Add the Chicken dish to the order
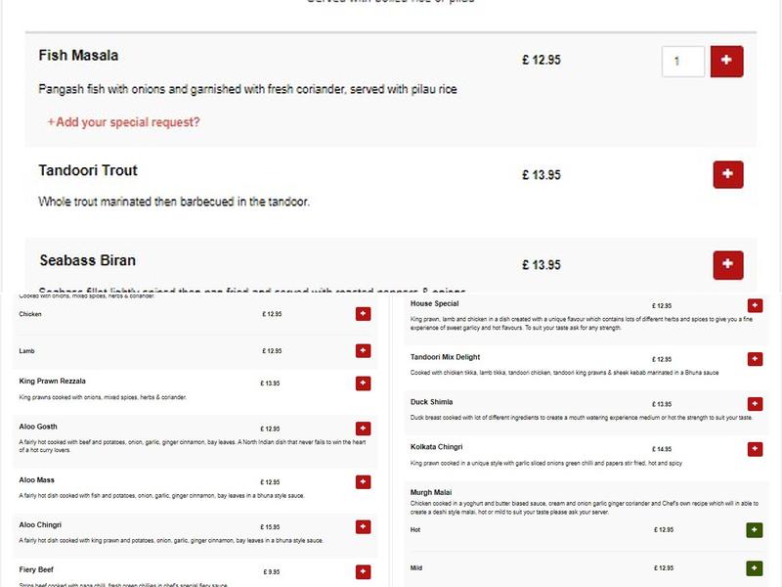This screenshot has height=587, width=782. (x=363, y=315)
